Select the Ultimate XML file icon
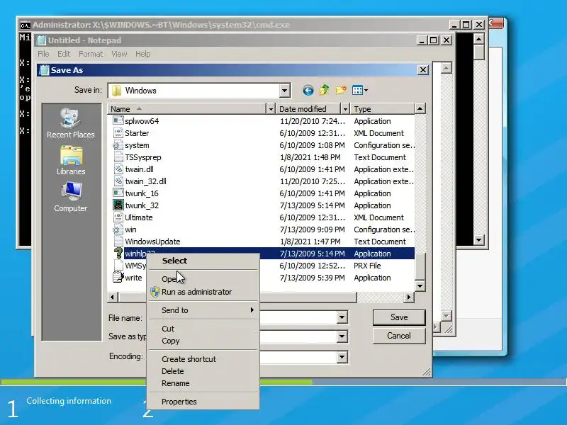 (118, 217)
